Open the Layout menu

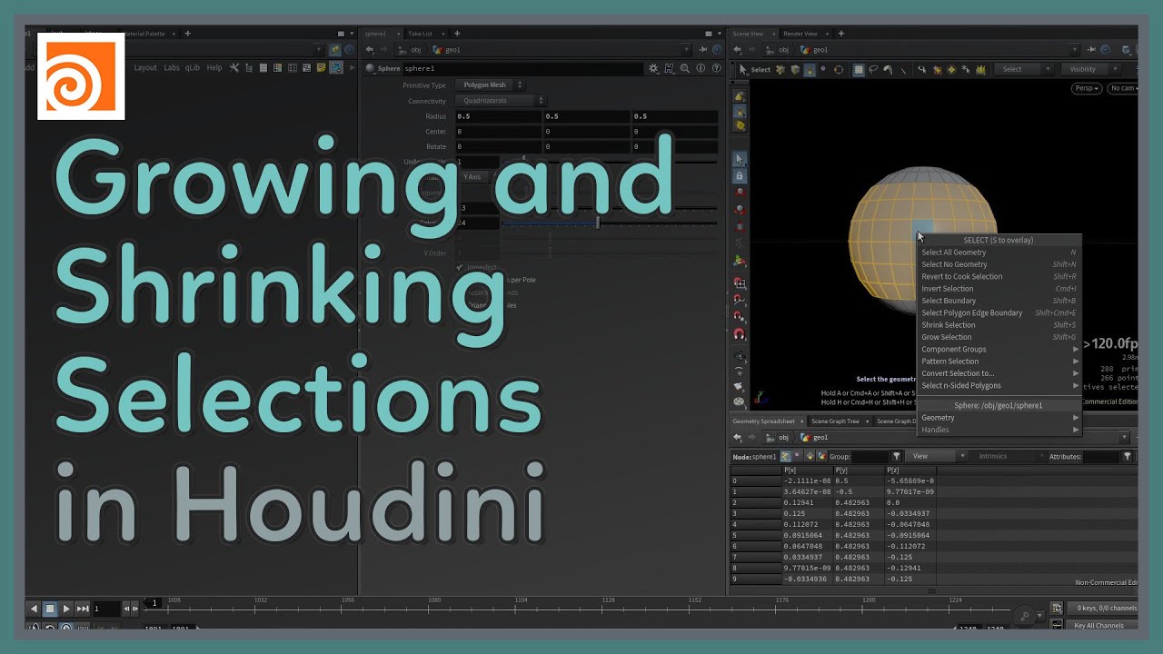click(x=145, y=68)
